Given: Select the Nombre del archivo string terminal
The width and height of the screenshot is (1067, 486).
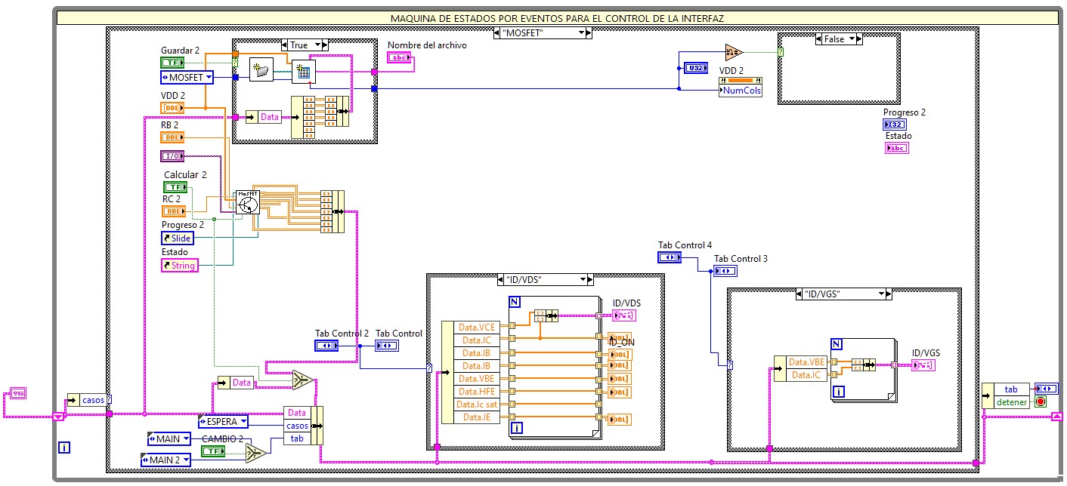Looking at the screenshot, I should (x=400, y=57).
